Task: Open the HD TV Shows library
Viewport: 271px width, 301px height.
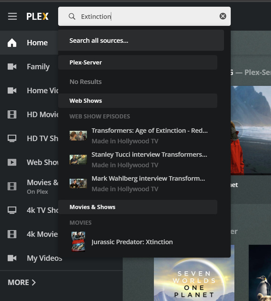Action: click(x=29, y=138)
